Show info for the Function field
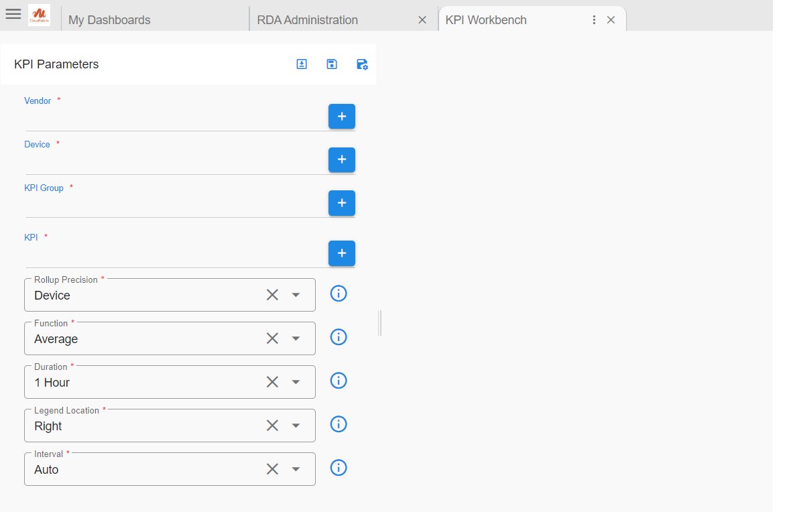This screenshot has width=795, height=512. pos(339,337)
